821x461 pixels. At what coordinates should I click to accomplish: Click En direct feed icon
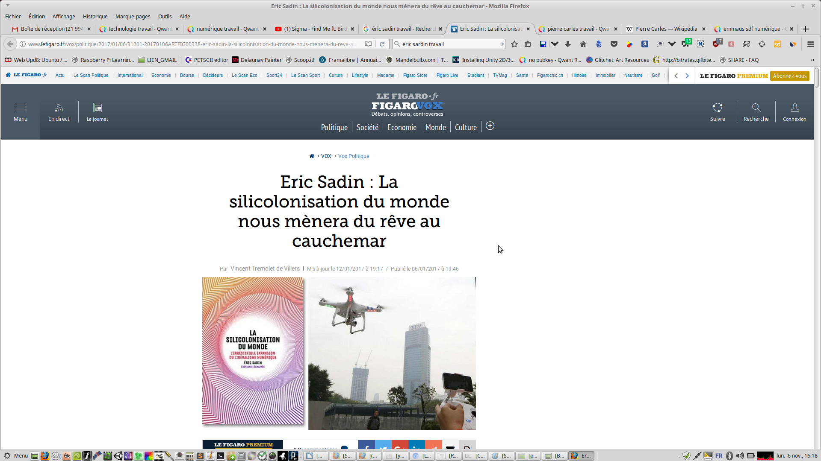(x=59, y=108)
